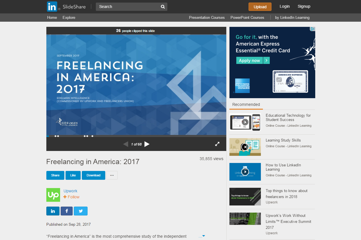Screen dimensions: 361x240
Task: Open the Upwork author name link
Action: click(x=70, y=191)
